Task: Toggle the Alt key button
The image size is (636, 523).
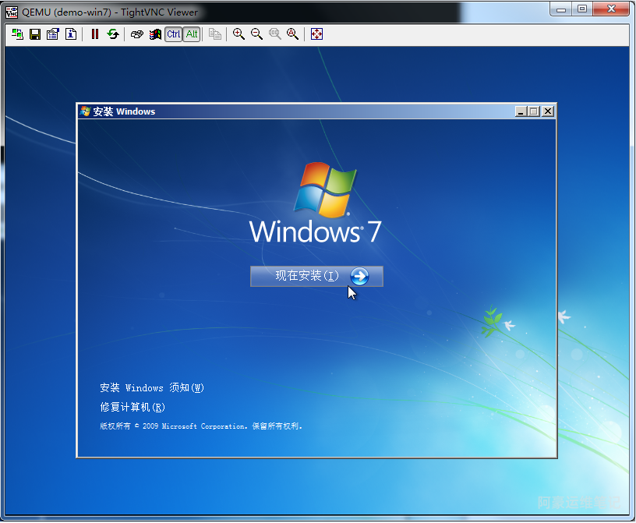Action: pyautogui.click(x=192, y=34)
